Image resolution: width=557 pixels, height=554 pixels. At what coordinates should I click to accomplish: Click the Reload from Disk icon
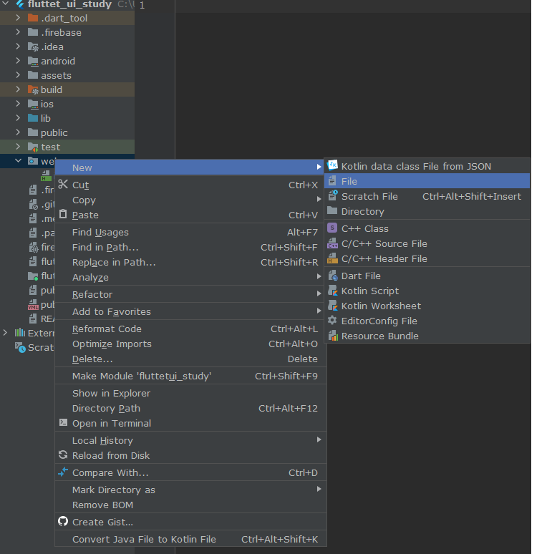pyautogui.click(x=63, y=455)
